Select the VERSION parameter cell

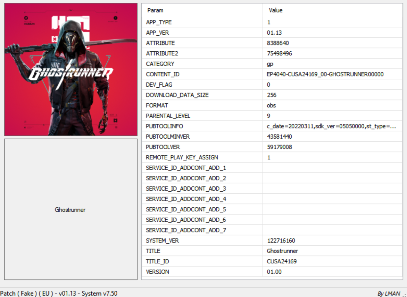click(202, 272)
